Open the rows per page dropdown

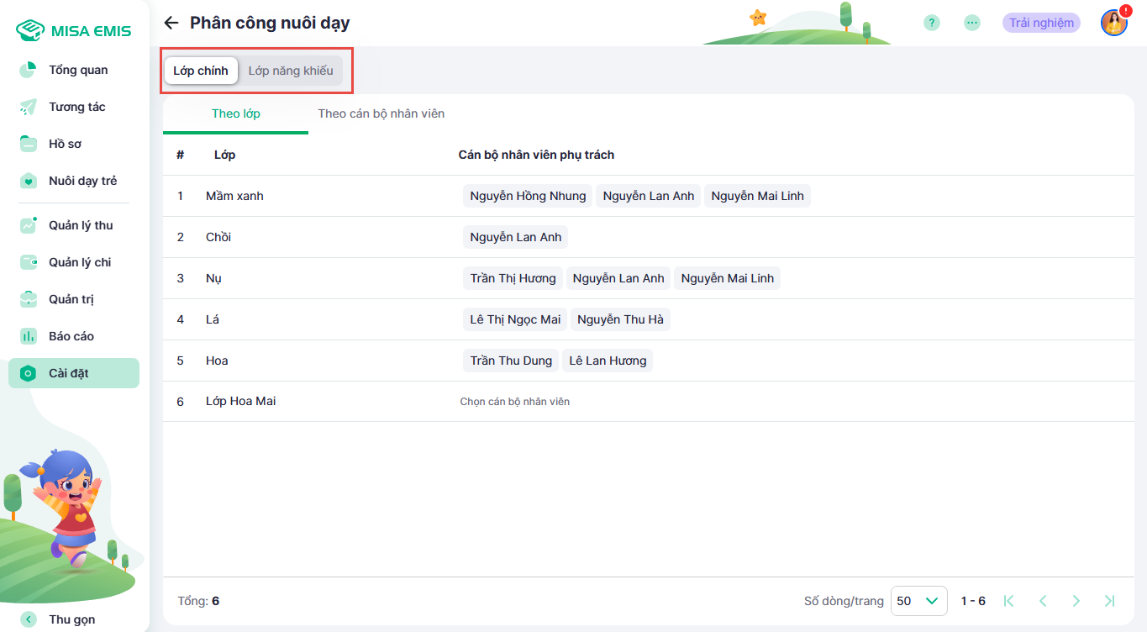918,601
